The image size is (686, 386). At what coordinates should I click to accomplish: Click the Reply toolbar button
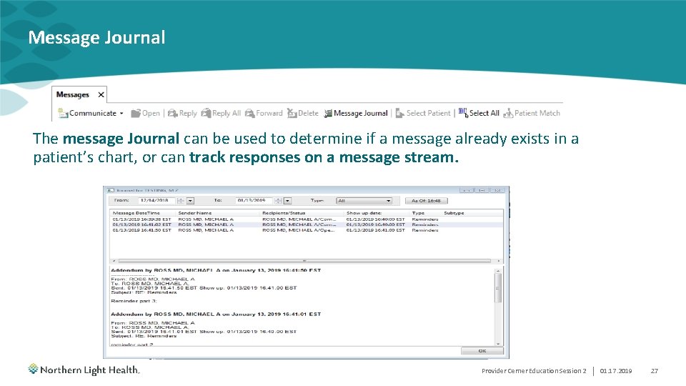182,114
